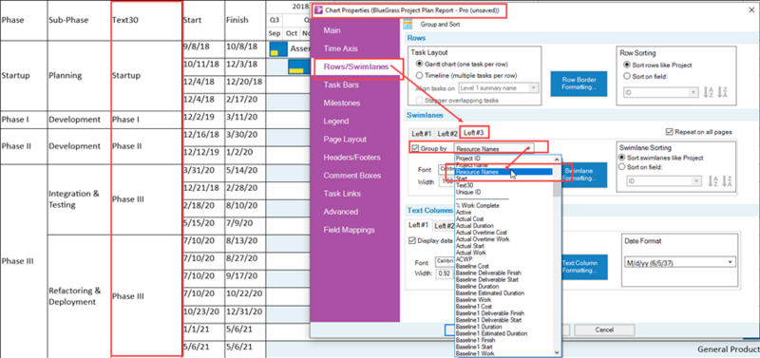Switch to Swimlanes Left#2 tab
Image resolution: width=760 pixels, height=358 pixels.
(446, 133)
